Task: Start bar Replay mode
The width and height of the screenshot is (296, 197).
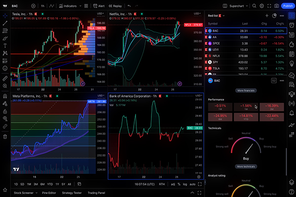Action: 114,6
